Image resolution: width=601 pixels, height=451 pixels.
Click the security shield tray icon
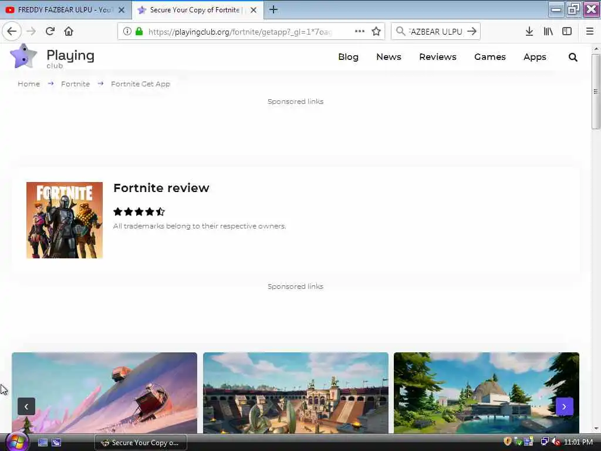508,442
